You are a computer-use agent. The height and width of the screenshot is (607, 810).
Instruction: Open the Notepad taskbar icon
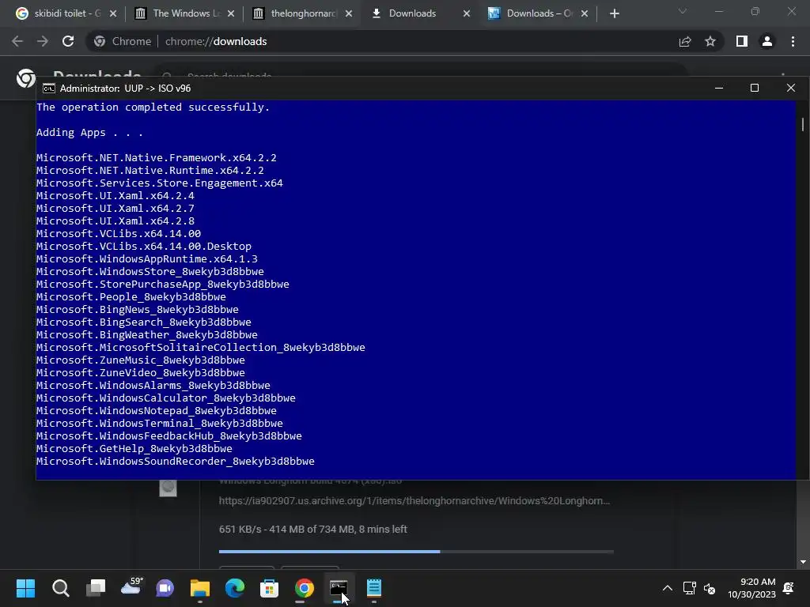tap(374, 588)
